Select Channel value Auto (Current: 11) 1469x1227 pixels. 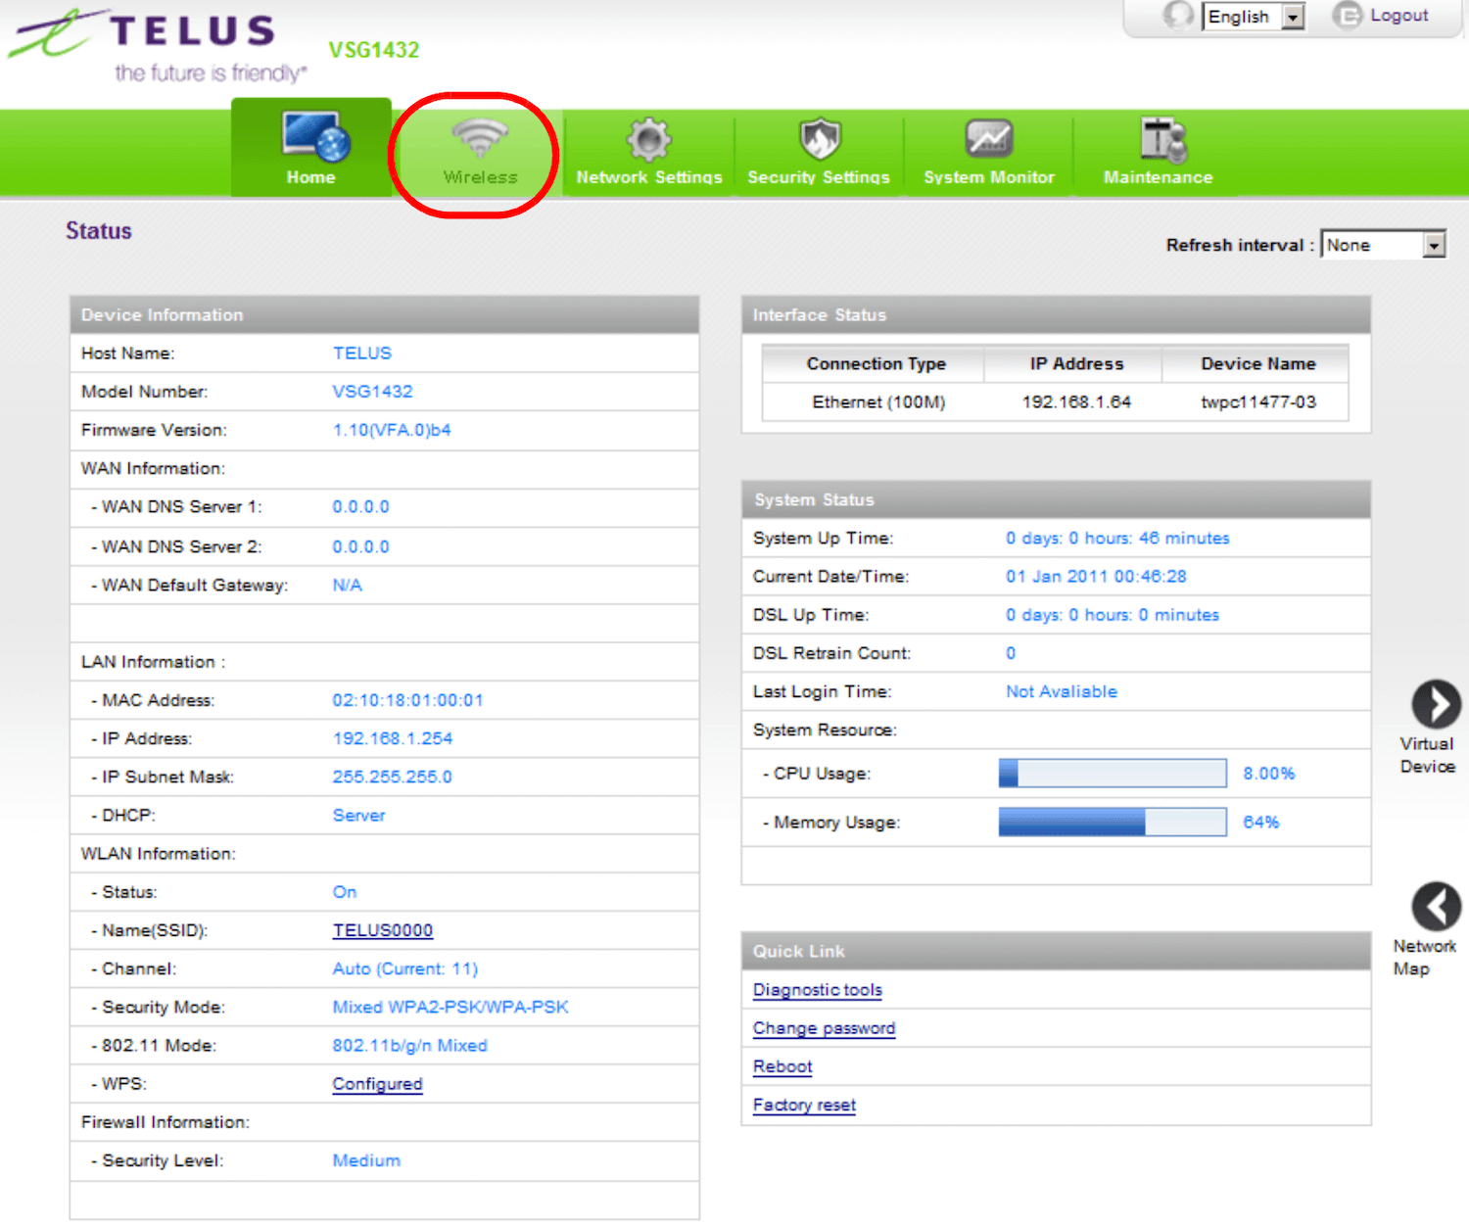point(405,968)
